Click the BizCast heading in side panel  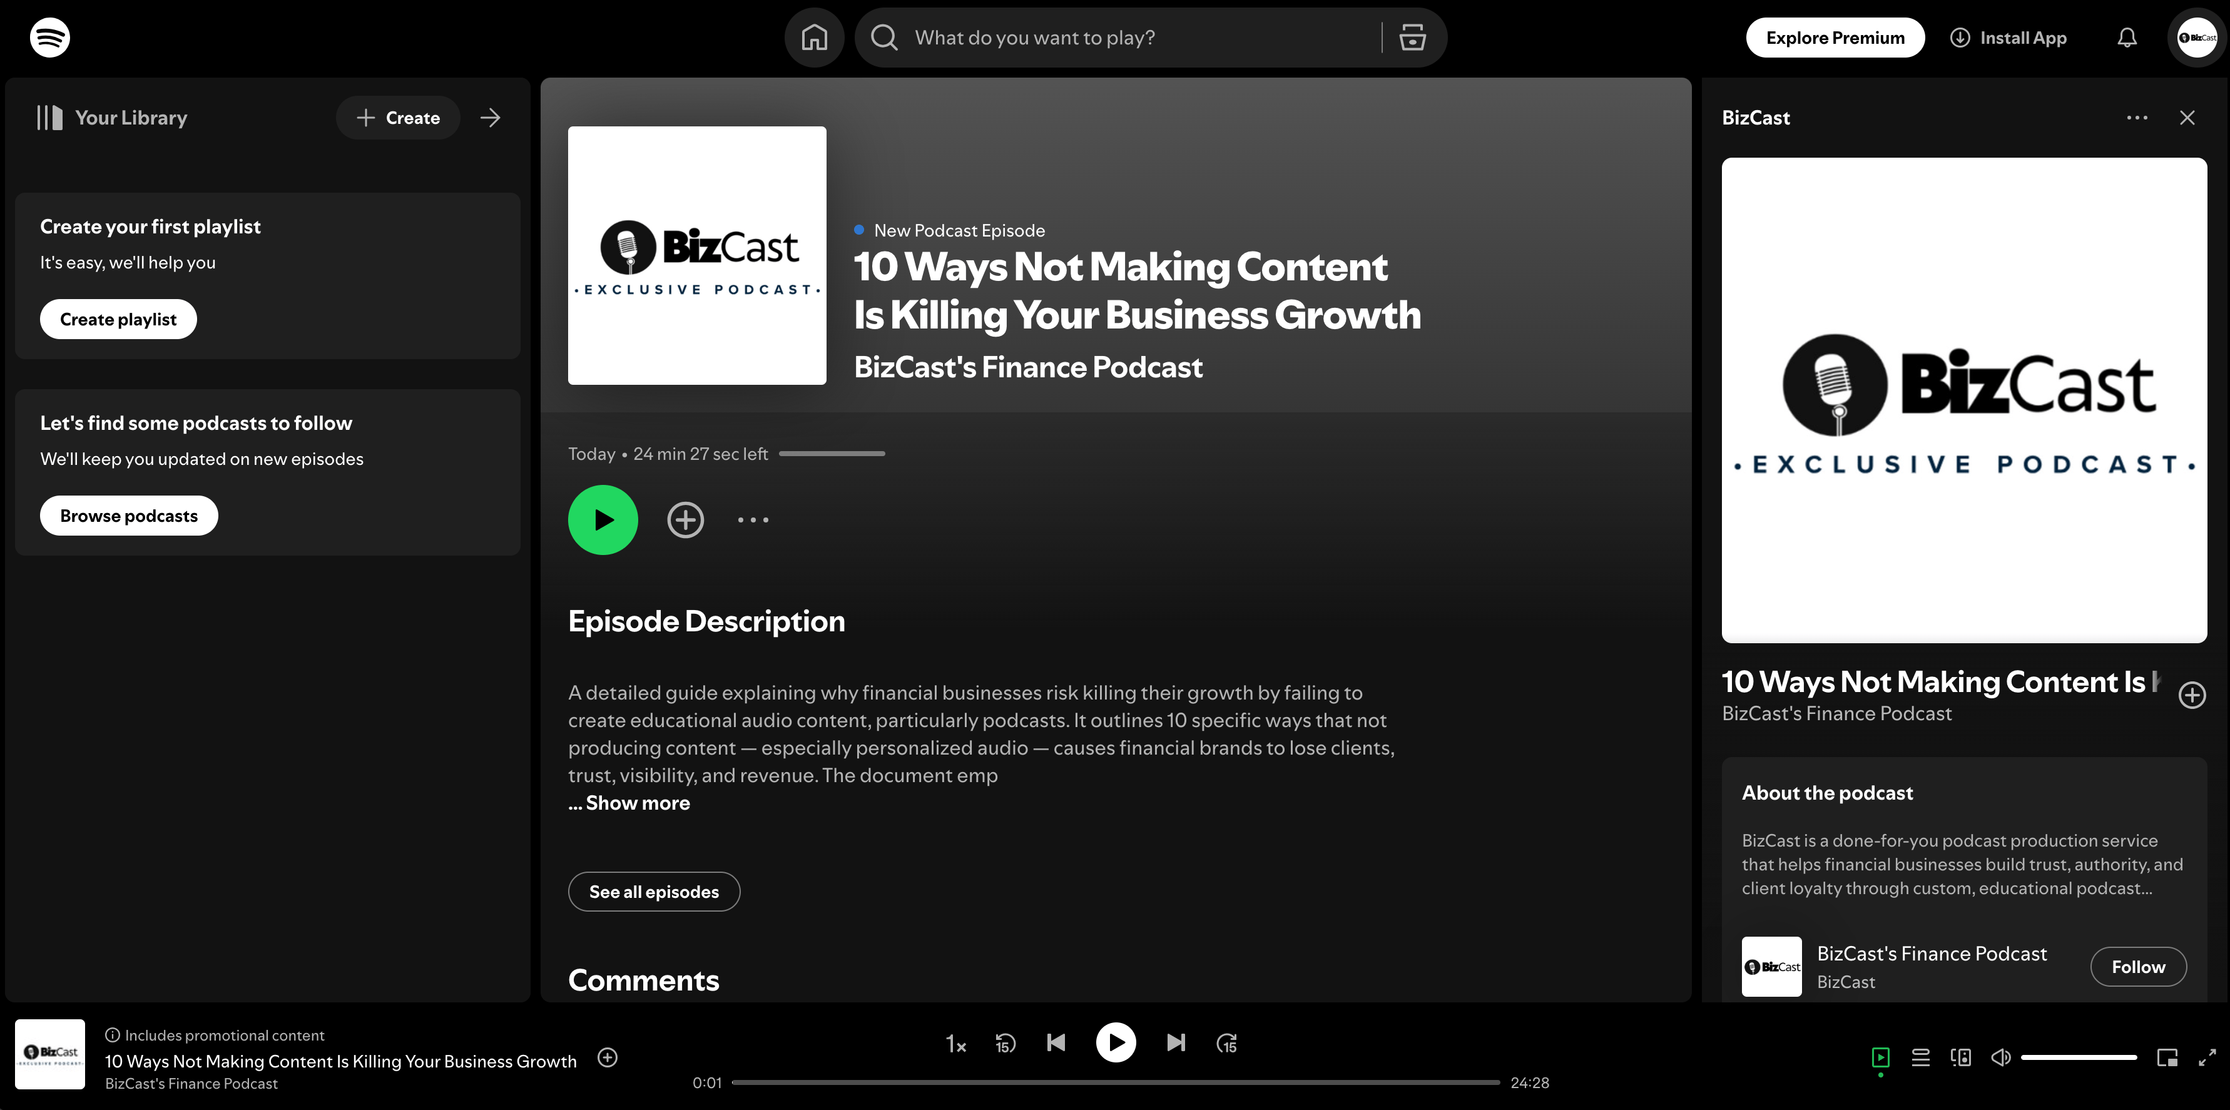(1754, 118)
